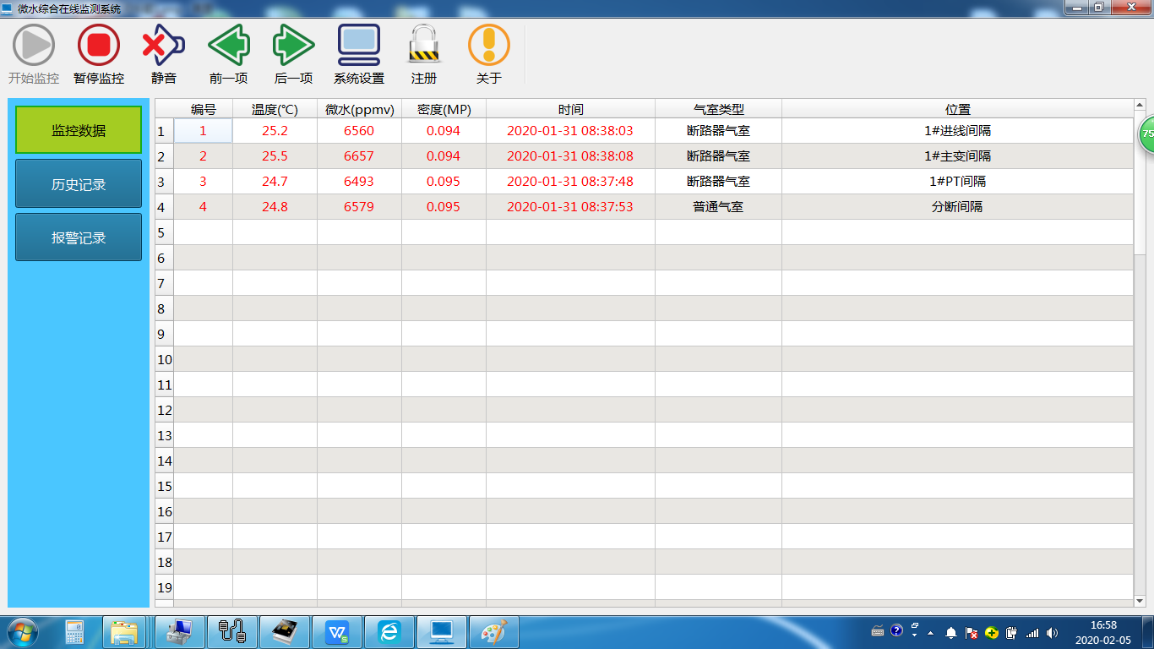The height and width of the screenshot is (649, 1154).
Task: Open 报警记录 alarm records
Action: [79, 237]
